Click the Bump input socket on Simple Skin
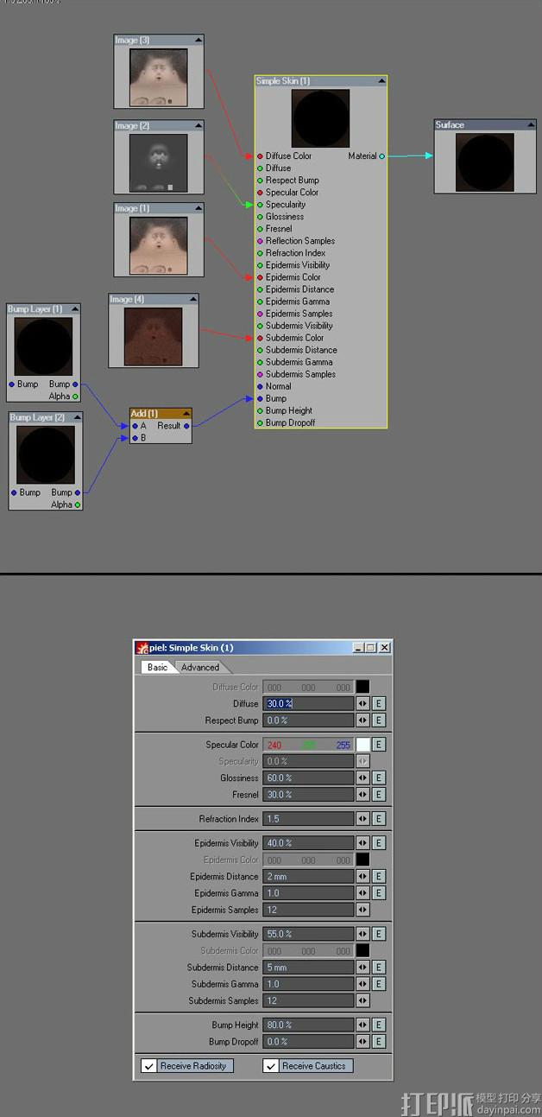This screenshot has width=542, height=1117. [x=260, y=398]
